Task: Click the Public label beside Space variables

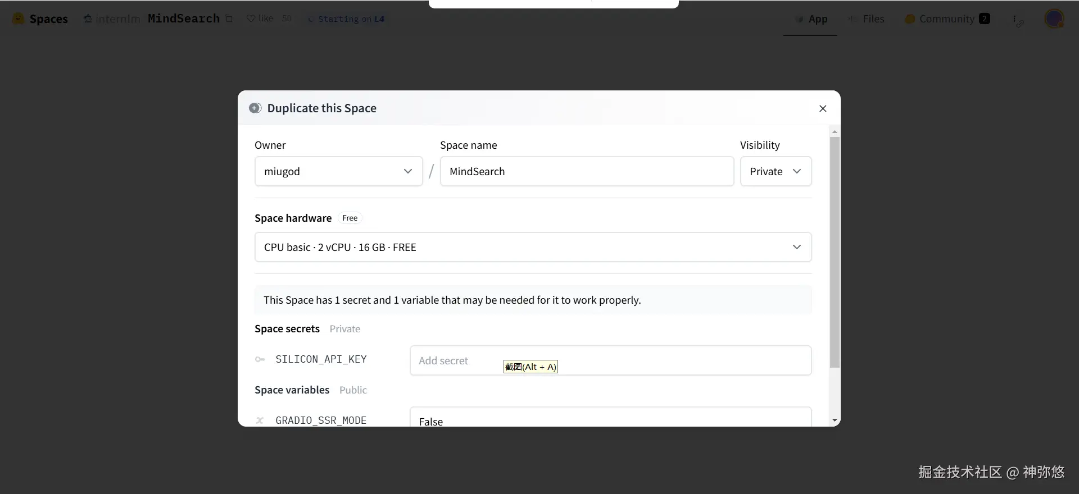Action: click(353, 390)
